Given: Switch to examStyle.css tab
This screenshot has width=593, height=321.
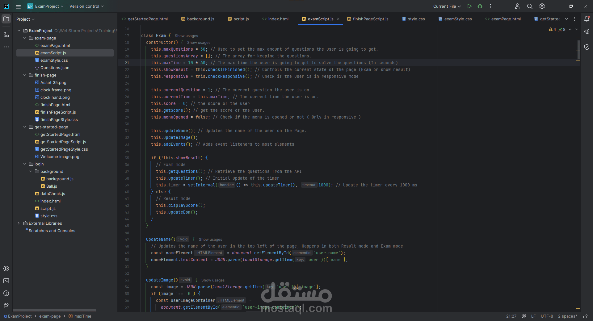Looking at the screenshot, I should tap(455, 19).
